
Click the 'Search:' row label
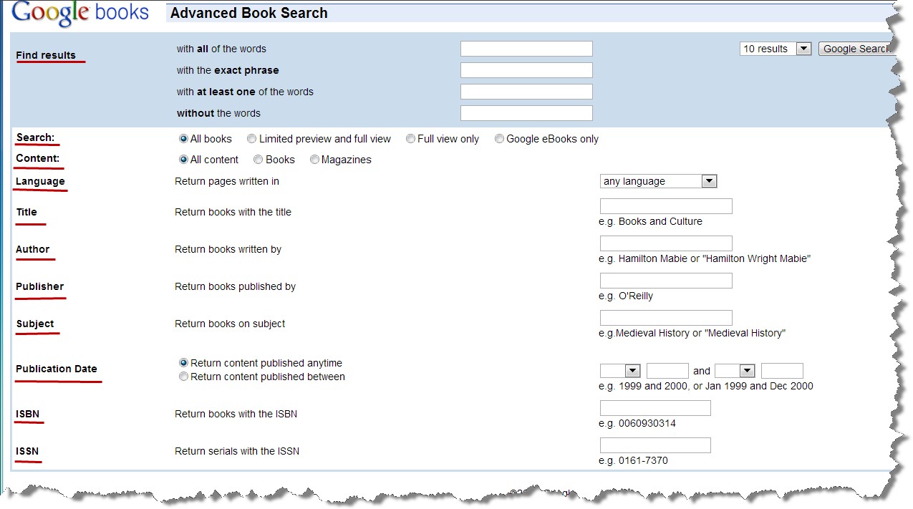(35, 137)
